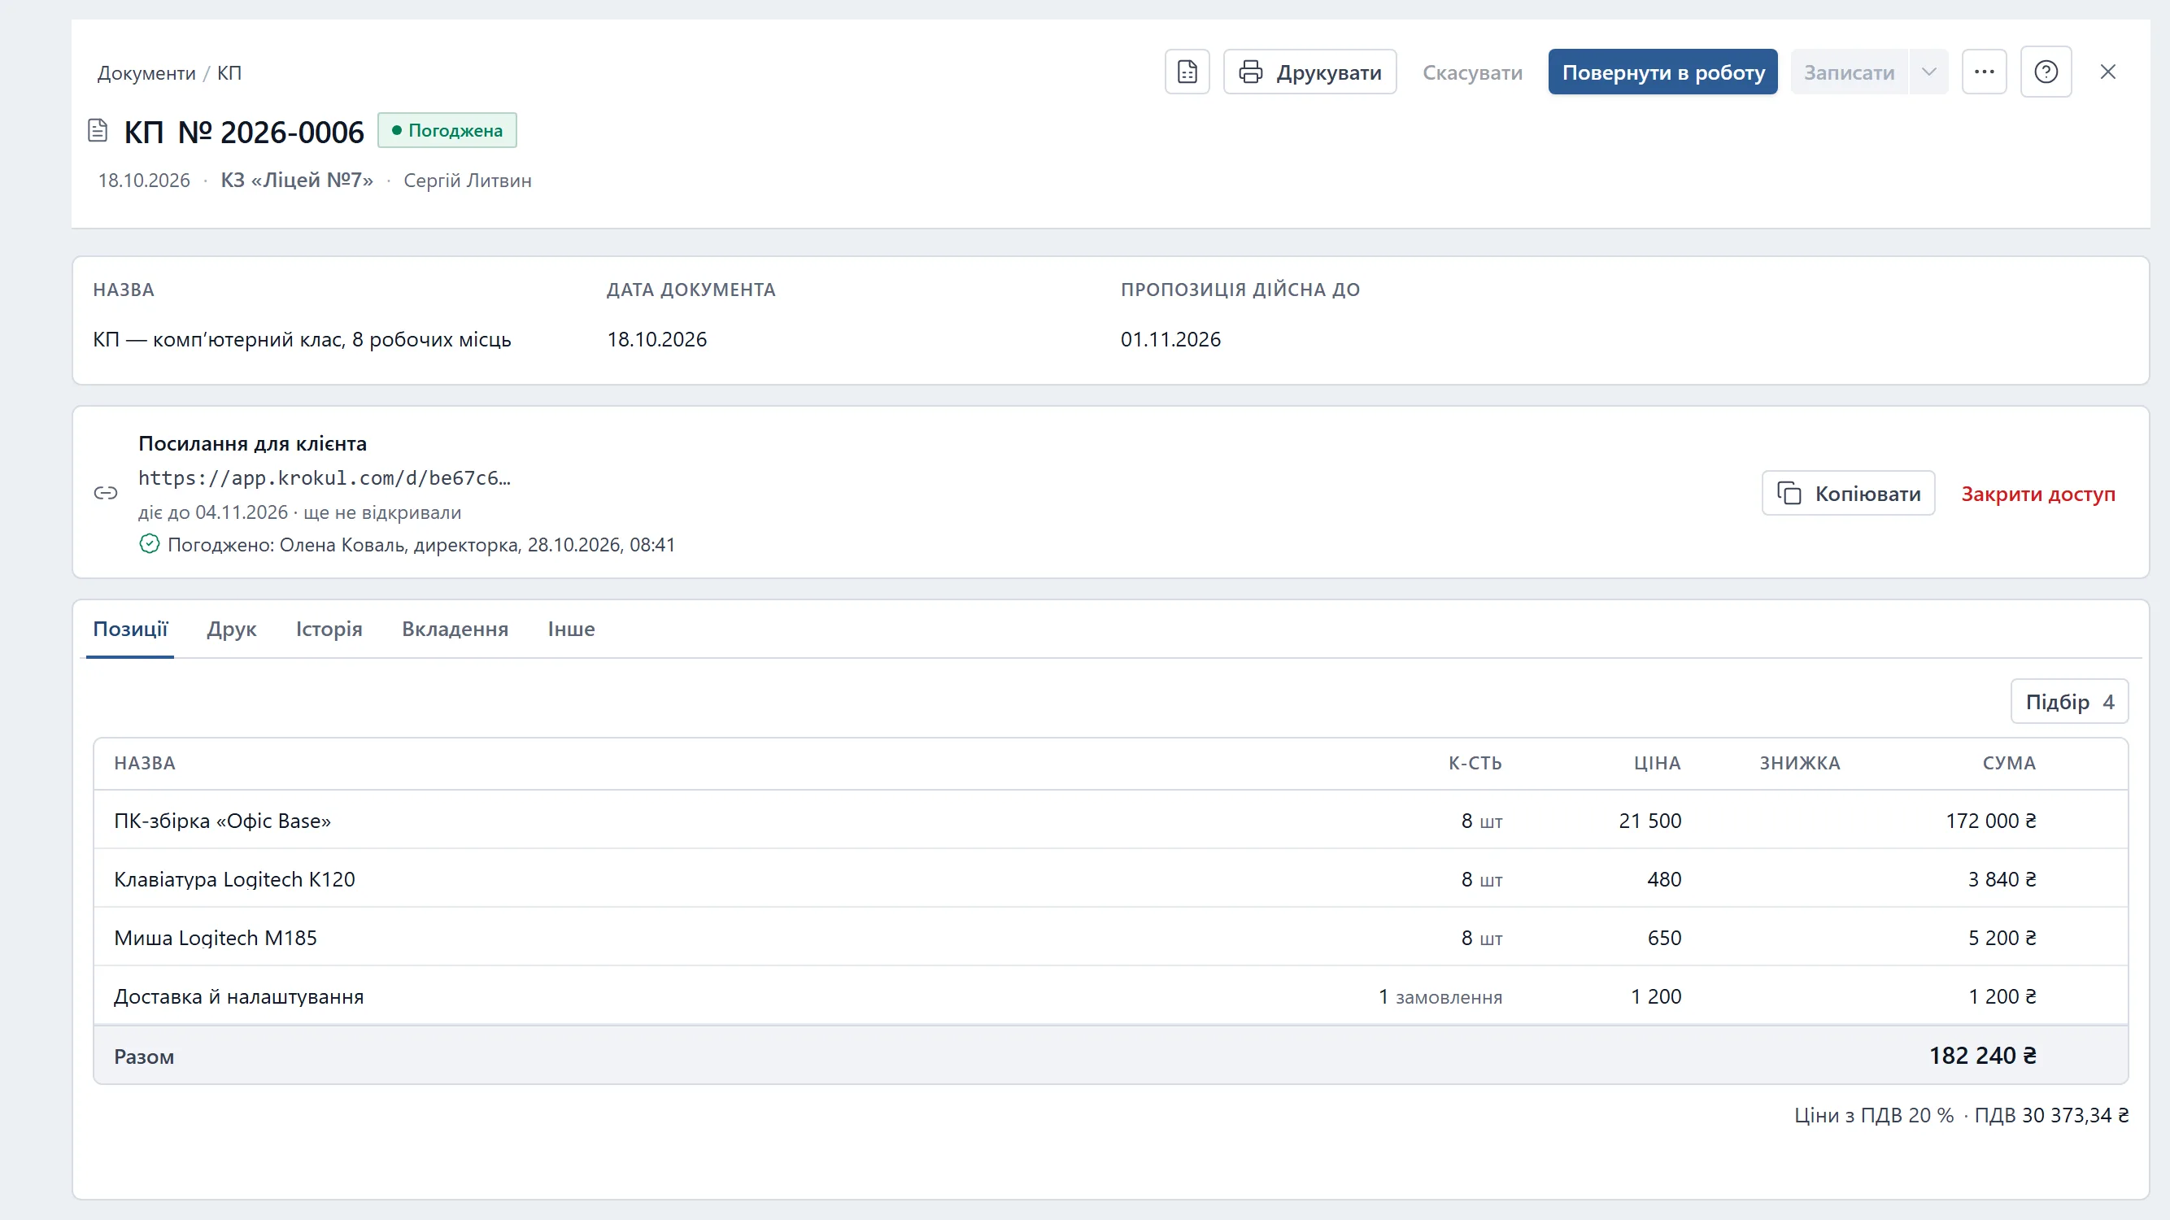Click Повернути в роботу button

[1662, 72]
